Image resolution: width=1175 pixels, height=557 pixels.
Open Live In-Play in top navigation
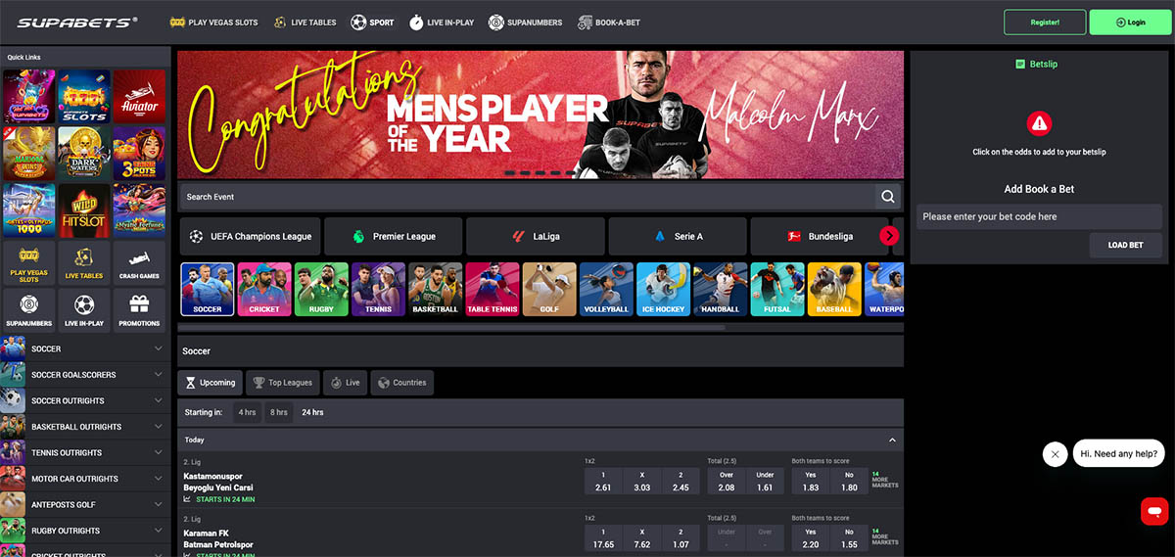click(443, 23)
